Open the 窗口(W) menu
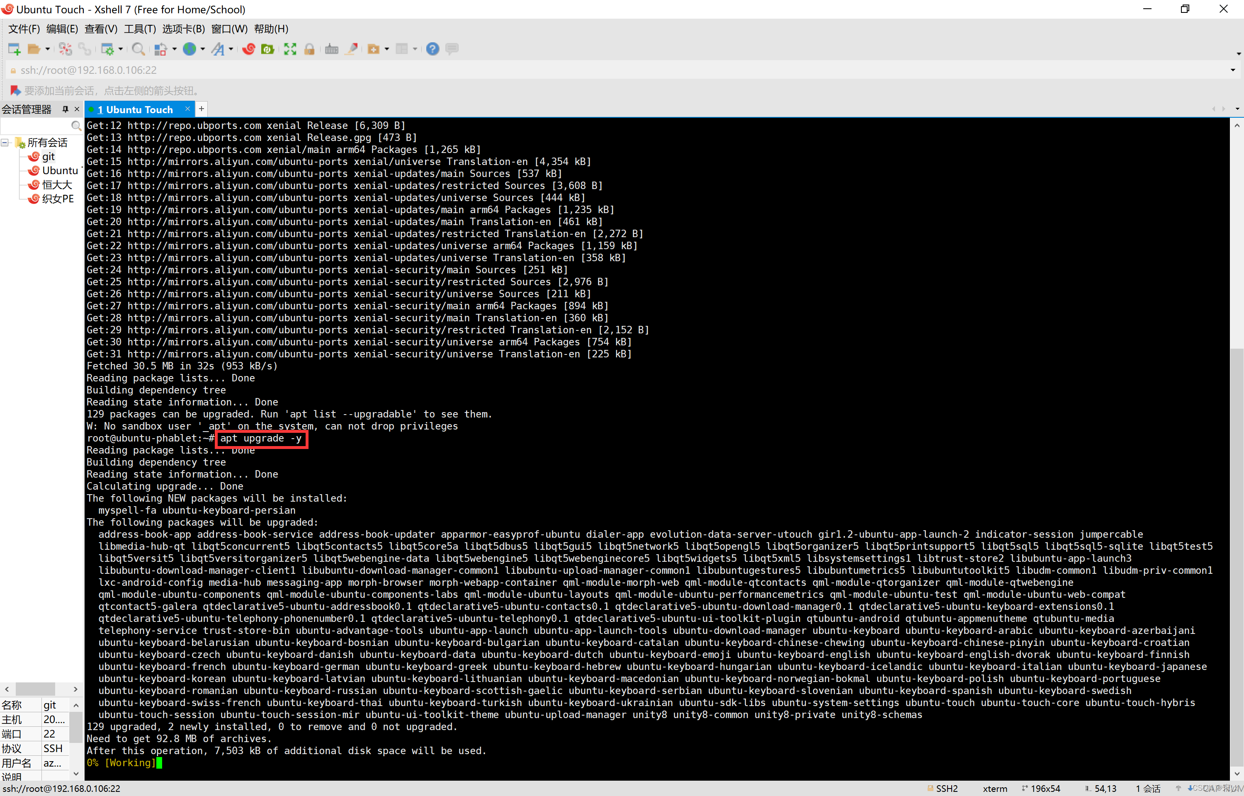The image size is (1244, 796). [x=229, y=29]
